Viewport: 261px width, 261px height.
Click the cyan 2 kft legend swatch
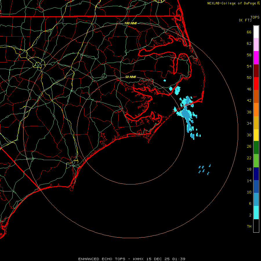tap(256, 213)
